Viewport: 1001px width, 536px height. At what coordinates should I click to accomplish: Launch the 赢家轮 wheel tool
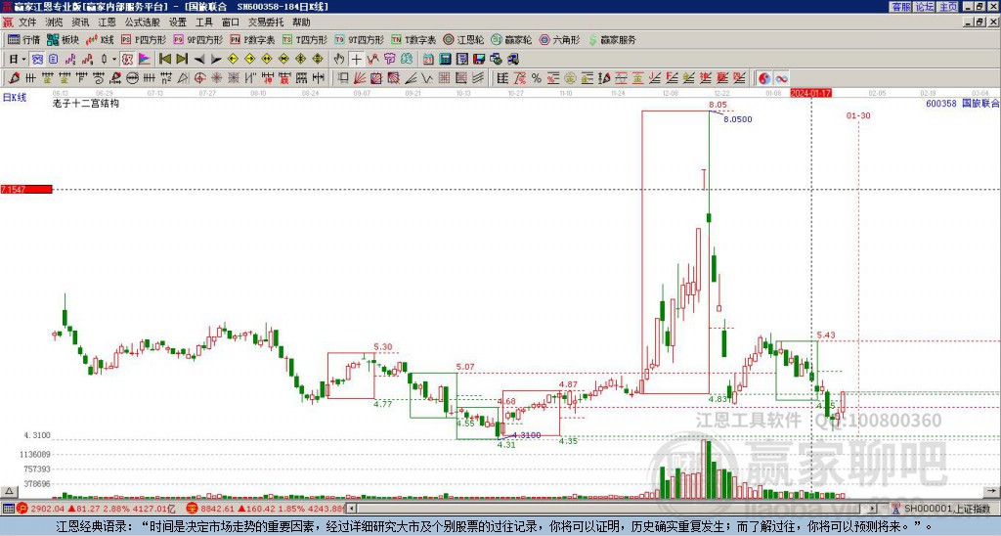pyautogui.click(x=511, y=39)
